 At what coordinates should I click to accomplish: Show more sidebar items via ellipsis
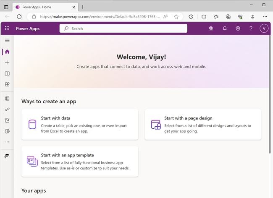[x=7, y=142]
